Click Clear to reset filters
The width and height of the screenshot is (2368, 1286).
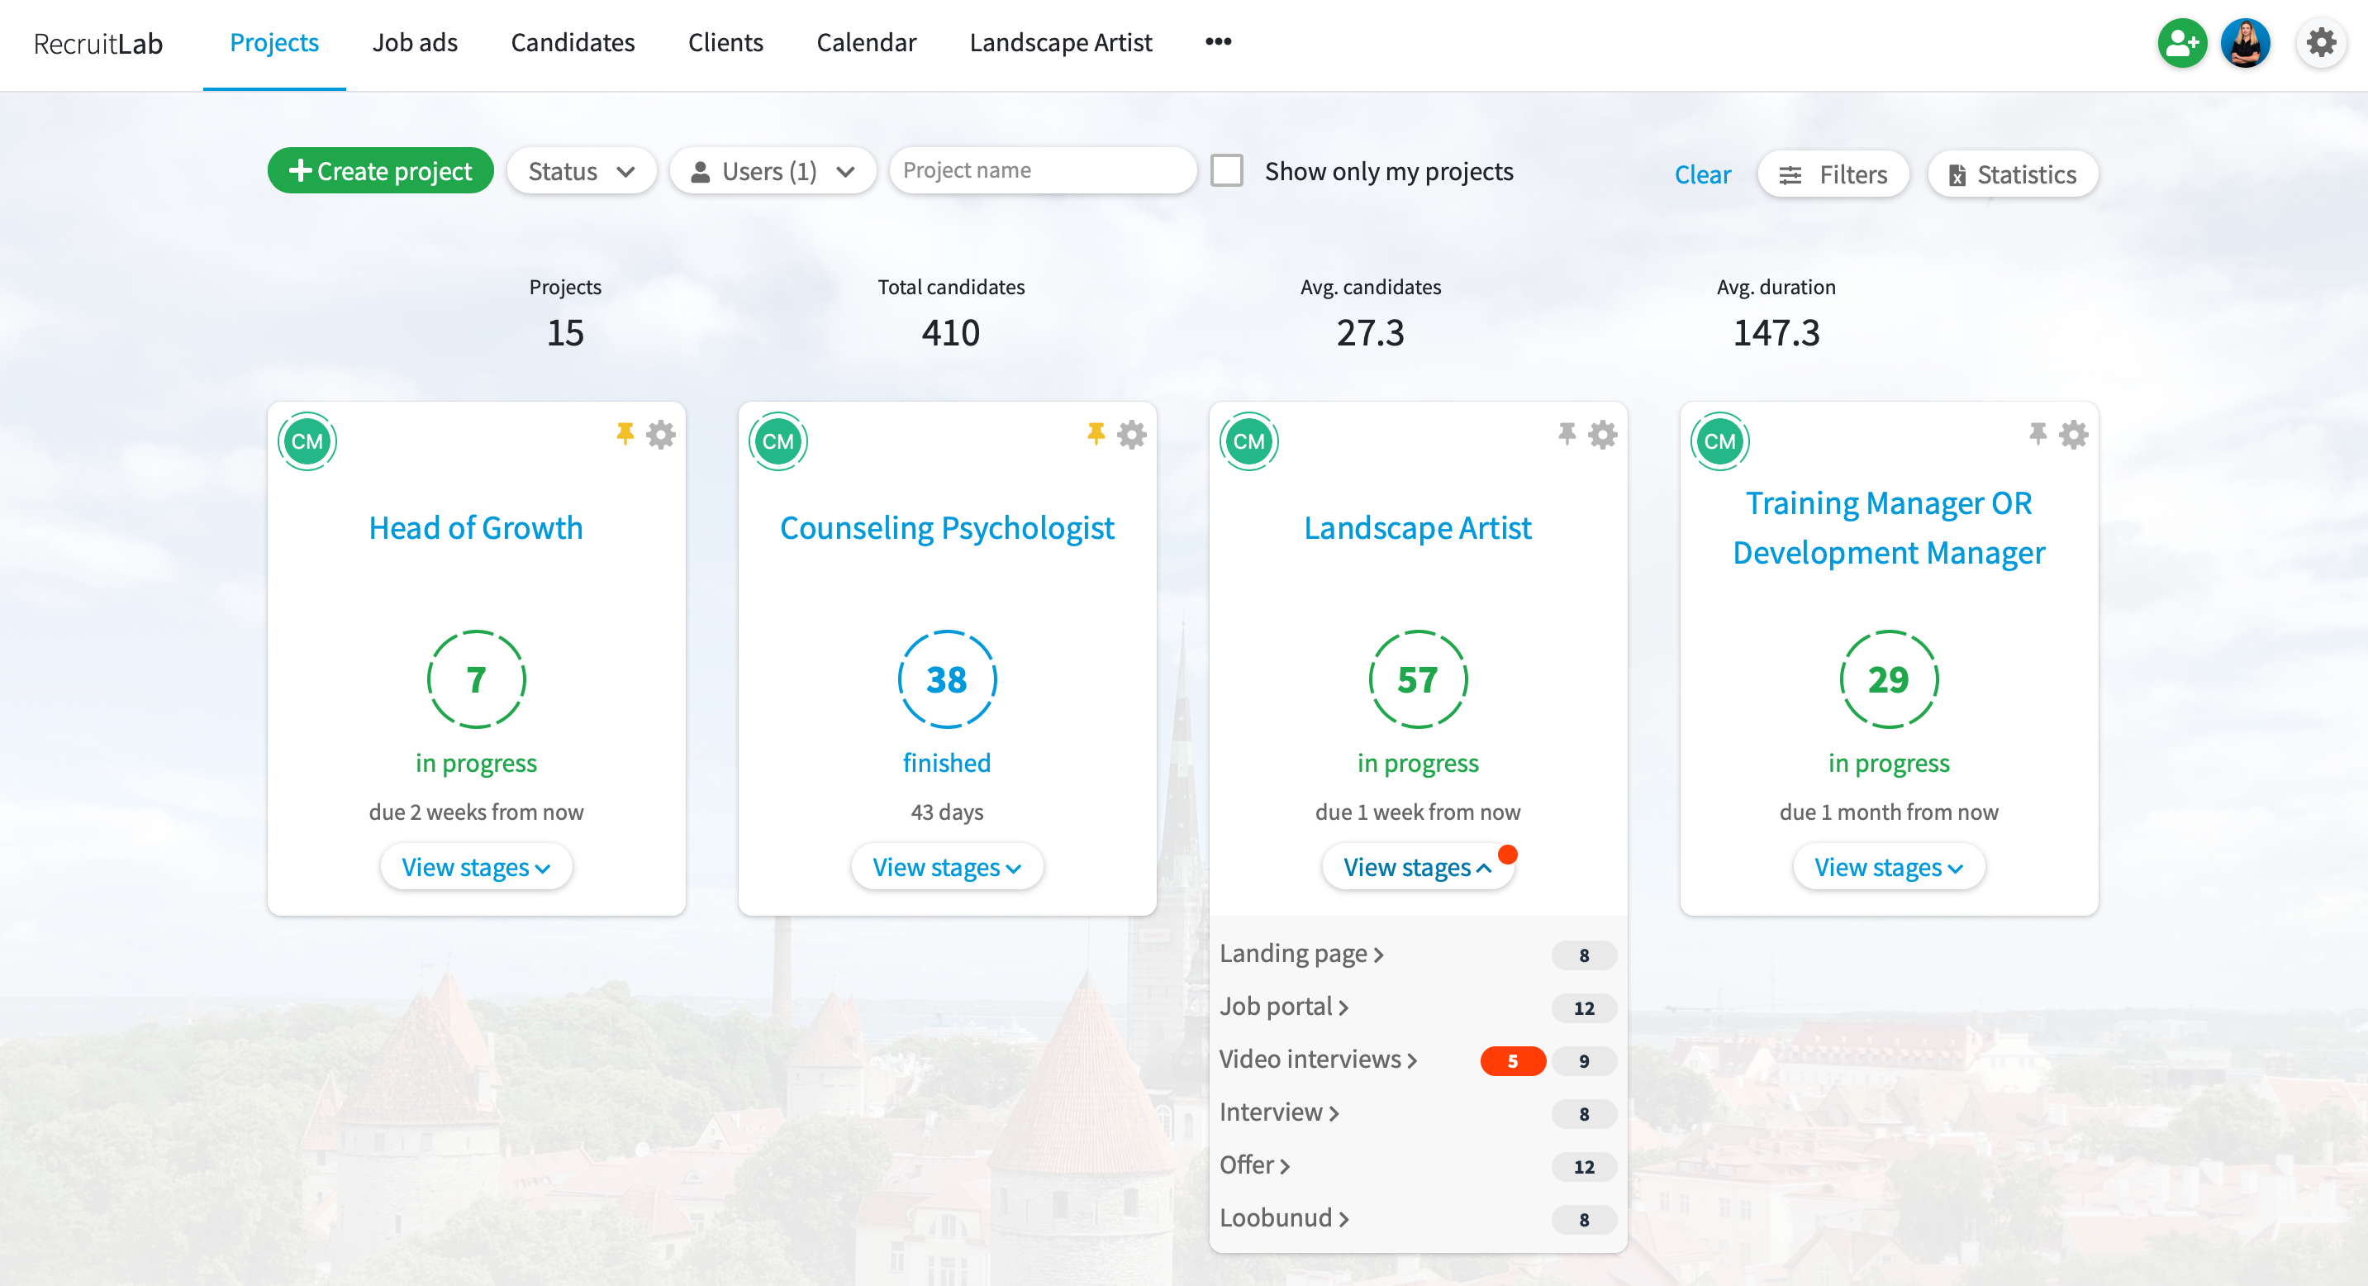(1701, 174)
